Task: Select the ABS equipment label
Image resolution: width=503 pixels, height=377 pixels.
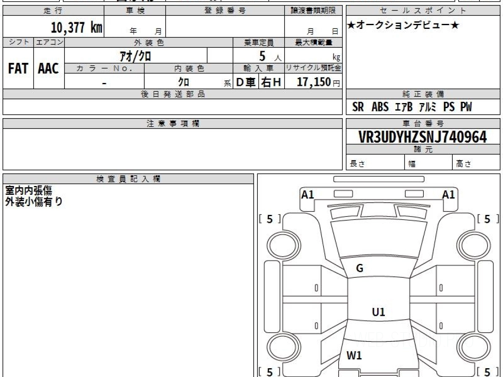Action: click(x=380, y=107)
